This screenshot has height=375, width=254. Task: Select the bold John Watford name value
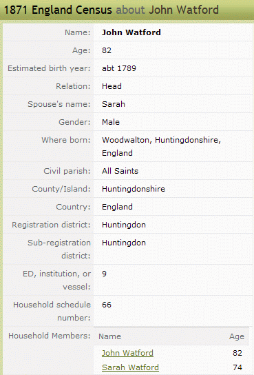[x=131, y=32]
